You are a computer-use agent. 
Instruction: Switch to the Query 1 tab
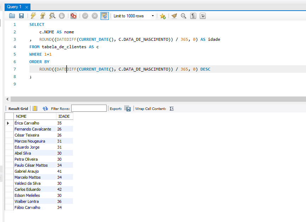tap(14, 7)
